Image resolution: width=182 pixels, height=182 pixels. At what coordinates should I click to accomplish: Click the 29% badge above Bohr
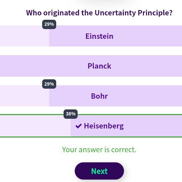49,84
